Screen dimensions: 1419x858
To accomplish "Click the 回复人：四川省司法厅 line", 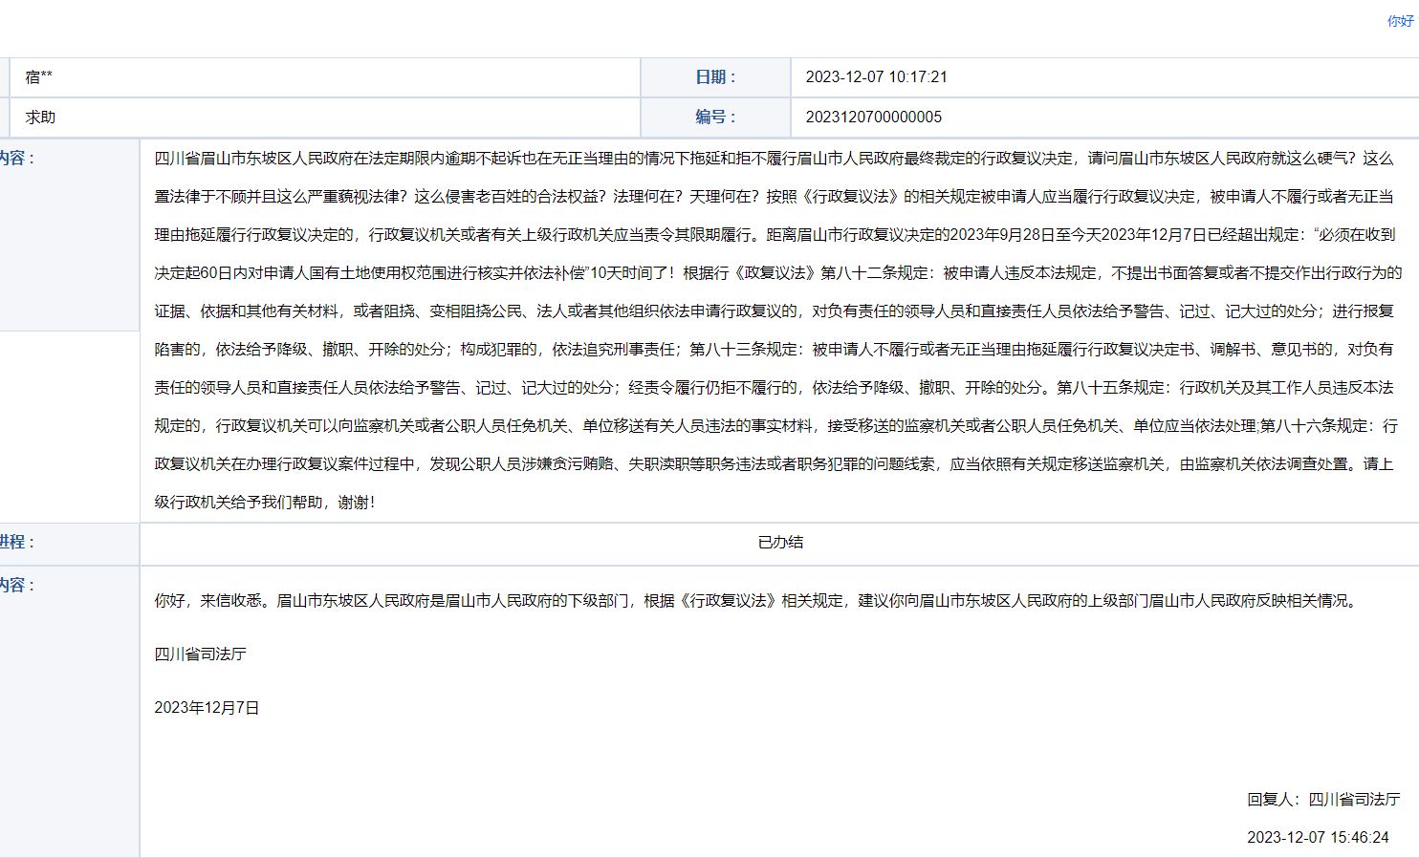I will pyautogui.click(x=1323, y=800).
